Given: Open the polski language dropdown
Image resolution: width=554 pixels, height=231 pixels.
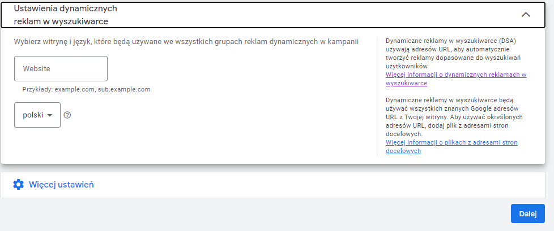Looking at the screenshot, I should tap(37, 115).
